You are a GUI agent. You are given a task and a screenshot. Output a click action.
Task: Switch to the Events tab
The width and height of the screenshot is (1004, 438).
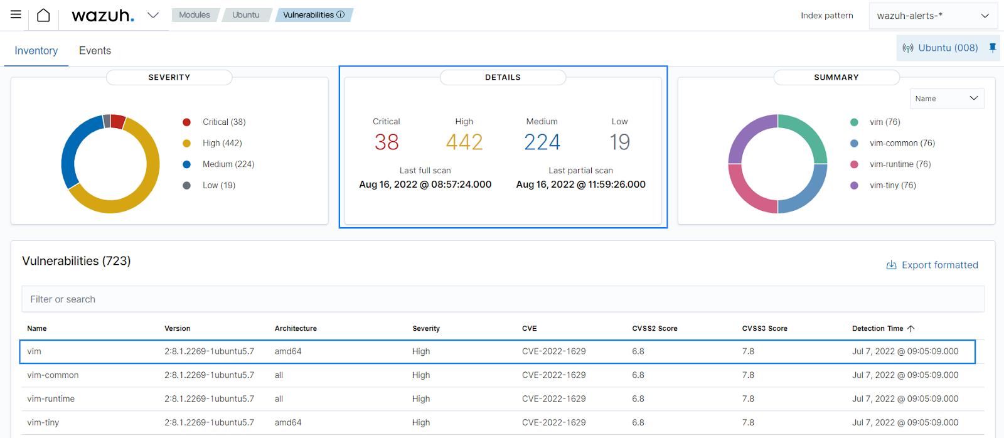(x=95, y=51)
